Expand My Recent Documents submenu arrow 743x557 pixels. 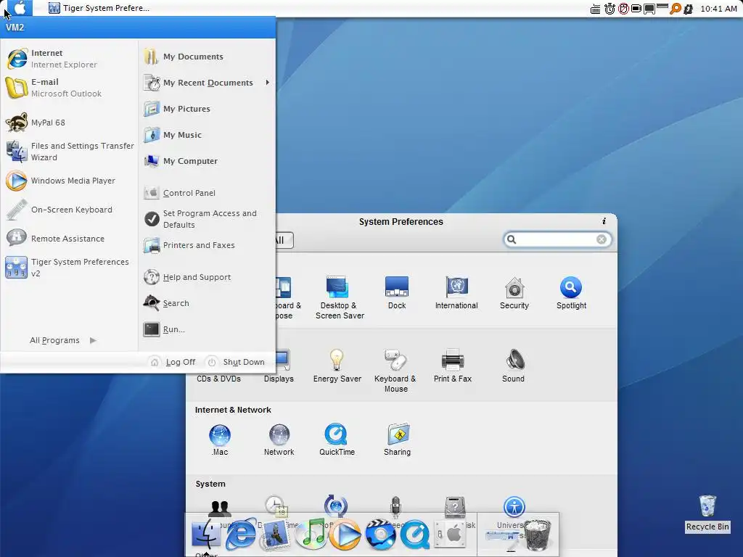268,83
